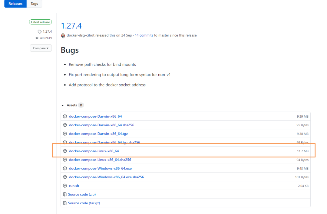Click the 94 Bytes size text

pyautogui.click(x=302, y=160)
